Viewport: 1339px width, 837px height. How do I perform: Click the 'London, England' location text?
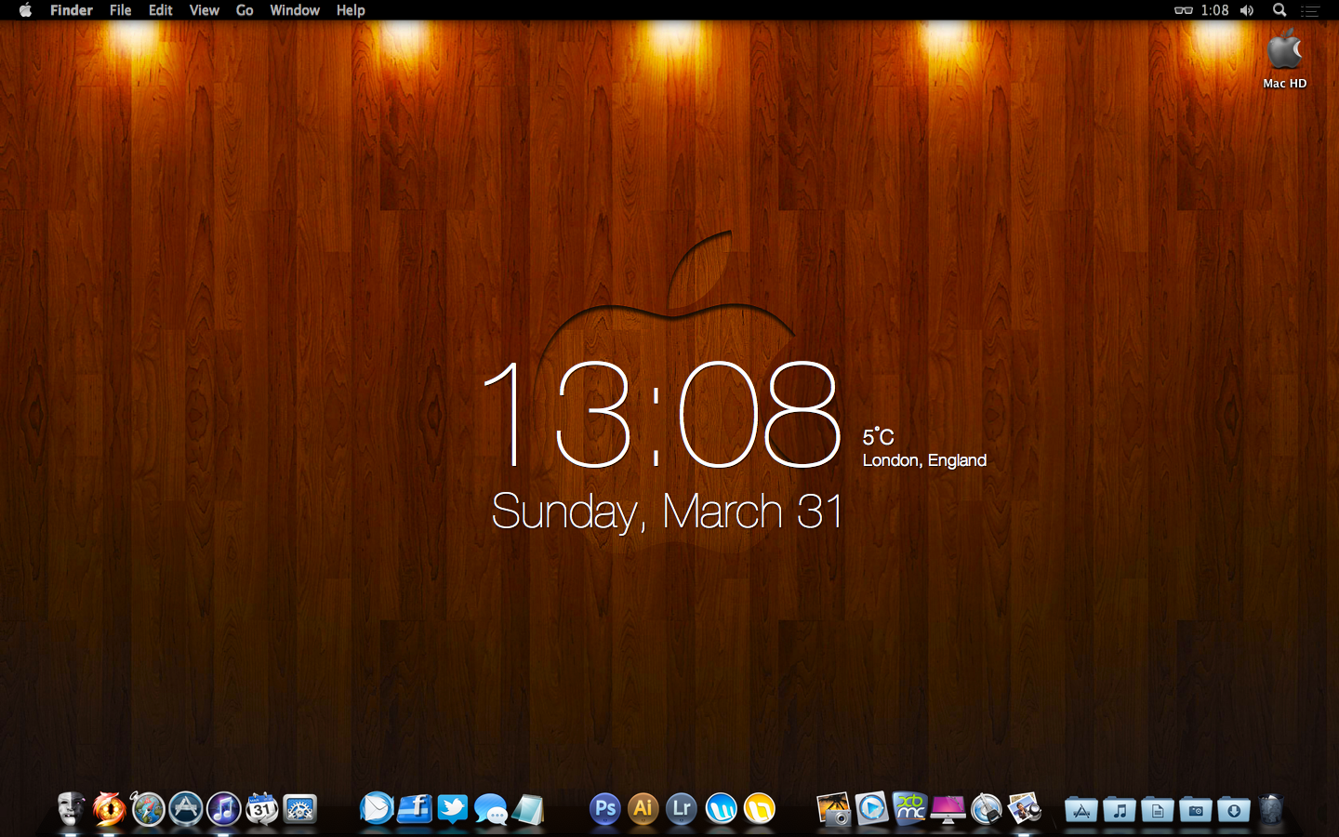924,460
